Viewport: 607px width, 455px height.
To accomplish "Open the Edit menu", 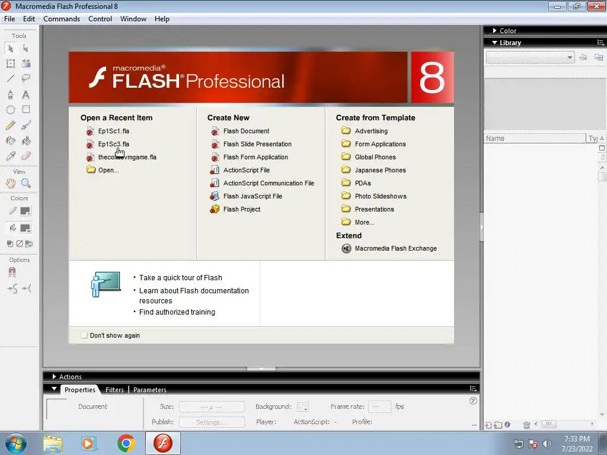I will coord(29,19).
